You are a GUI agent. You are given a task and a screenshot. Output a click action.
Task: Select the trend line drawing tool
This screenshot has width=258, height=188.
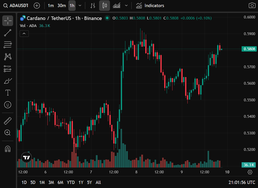[x=8, y=33]
